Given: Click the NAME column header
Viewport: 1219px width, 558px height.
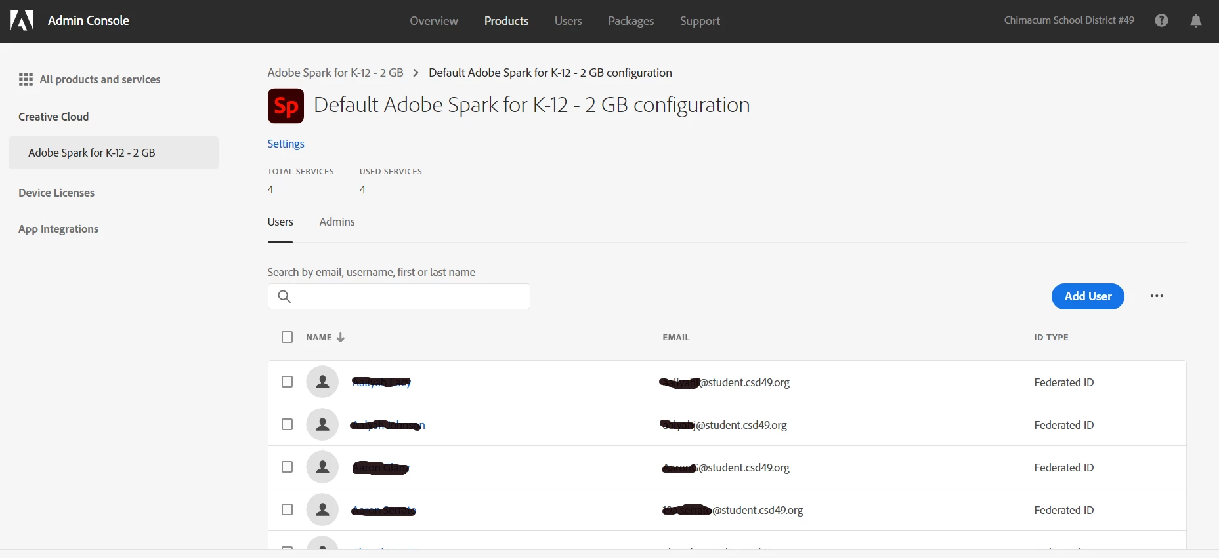Looking at the screenshot, I should (x=318, y=337).
